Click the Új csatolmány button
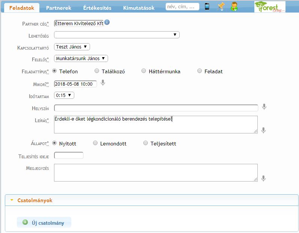The height and width of the screenshot is (233, 299). click(44, 222)
